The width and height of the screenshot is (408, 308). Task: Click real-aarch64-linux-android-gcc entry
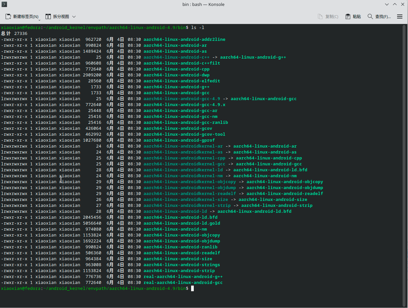(183, 283)
